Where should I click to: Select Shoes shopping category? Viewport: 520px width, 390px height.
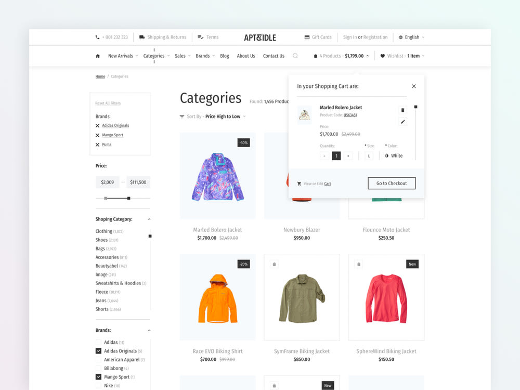pyautogui.click(x=101, y=240)
